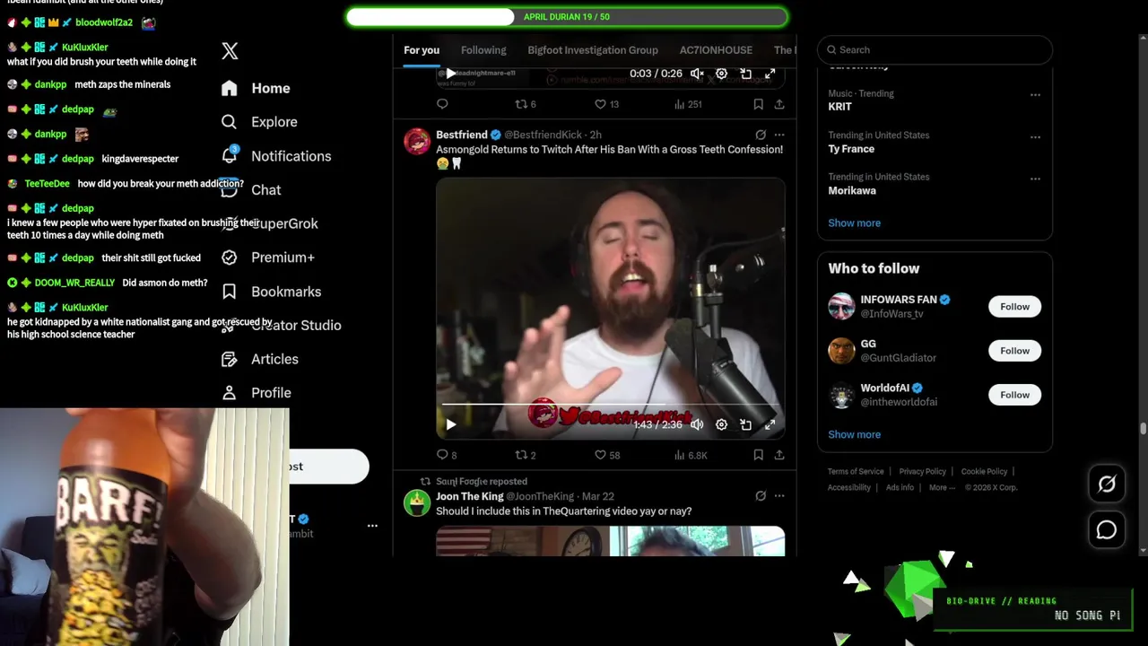Play the Asmongold video
The image size is (1148, 646).
[x=451, y=424]
